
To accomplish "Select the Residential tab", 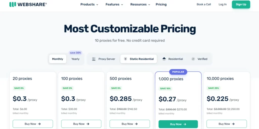I will [175, 59].
